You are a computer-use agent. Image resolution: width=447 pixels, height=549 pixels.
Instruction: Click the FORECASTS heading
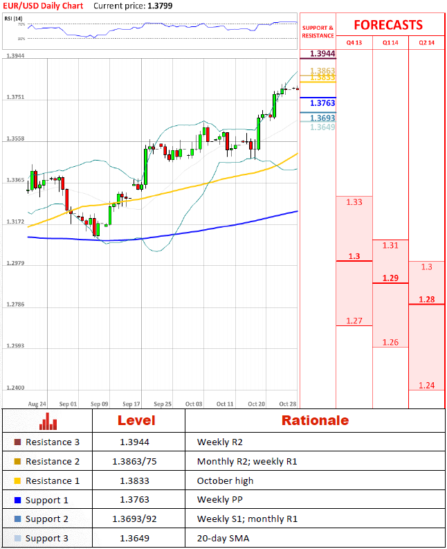387,25
